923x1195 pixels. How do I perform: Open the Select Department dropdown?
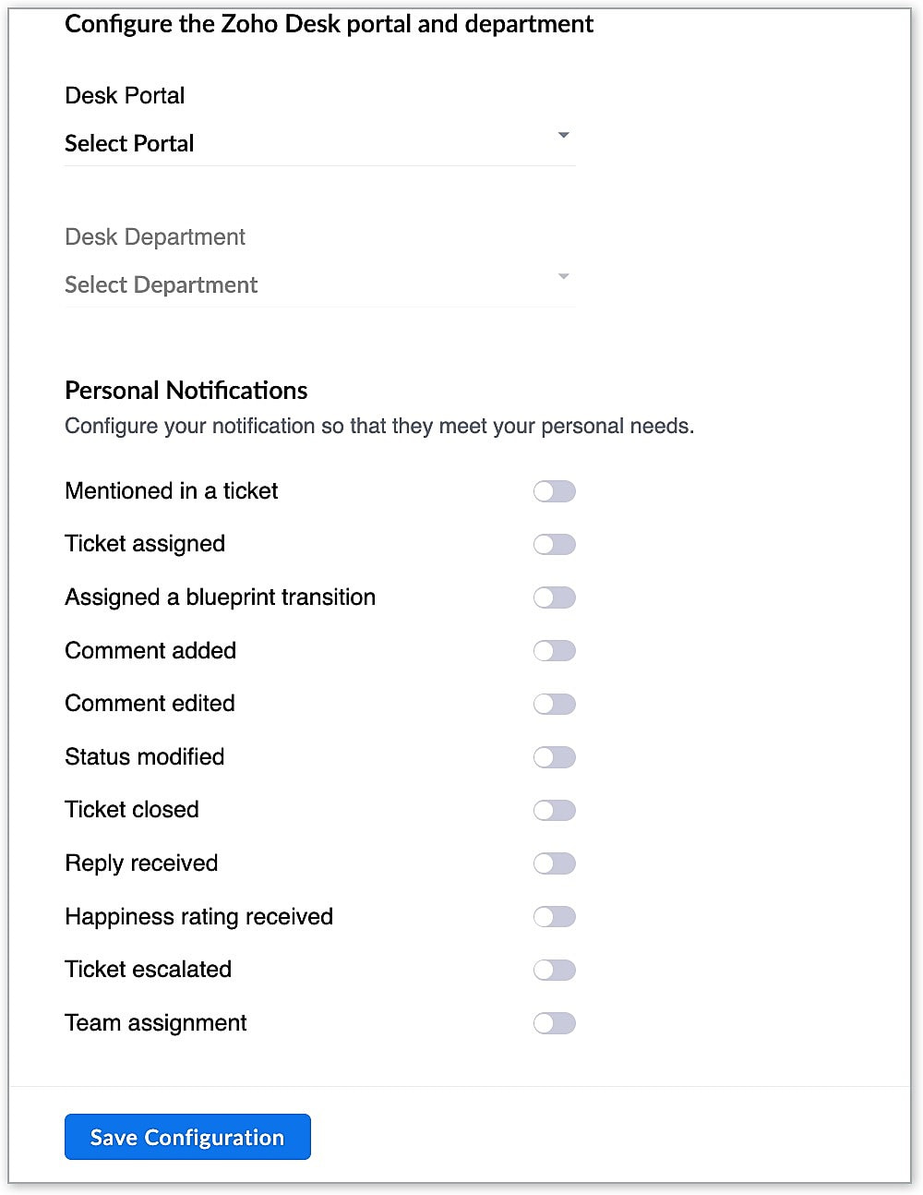pyautogui.click(x=314, y=284)
